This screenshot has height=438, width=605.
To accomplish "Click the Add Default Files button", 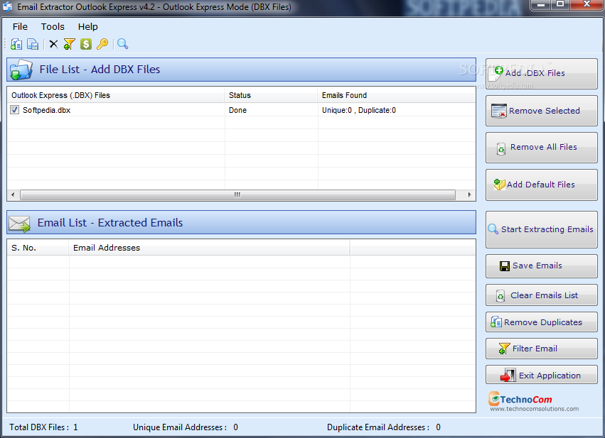I will (541, 185).
